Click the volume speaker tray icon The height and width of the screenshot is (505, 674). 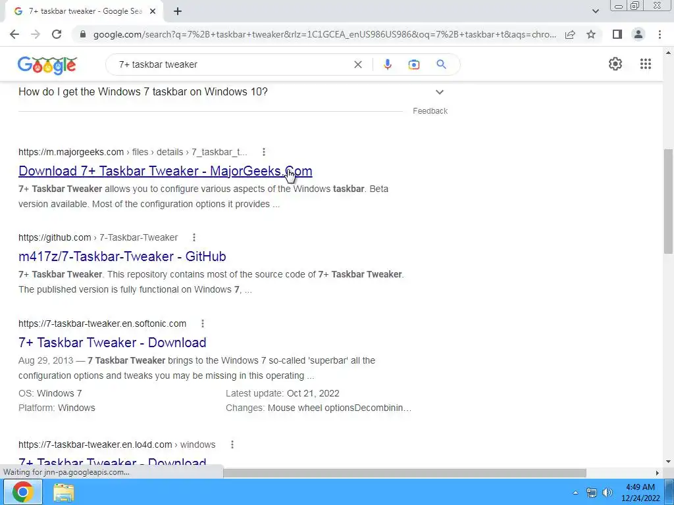(x=607, y=493)
